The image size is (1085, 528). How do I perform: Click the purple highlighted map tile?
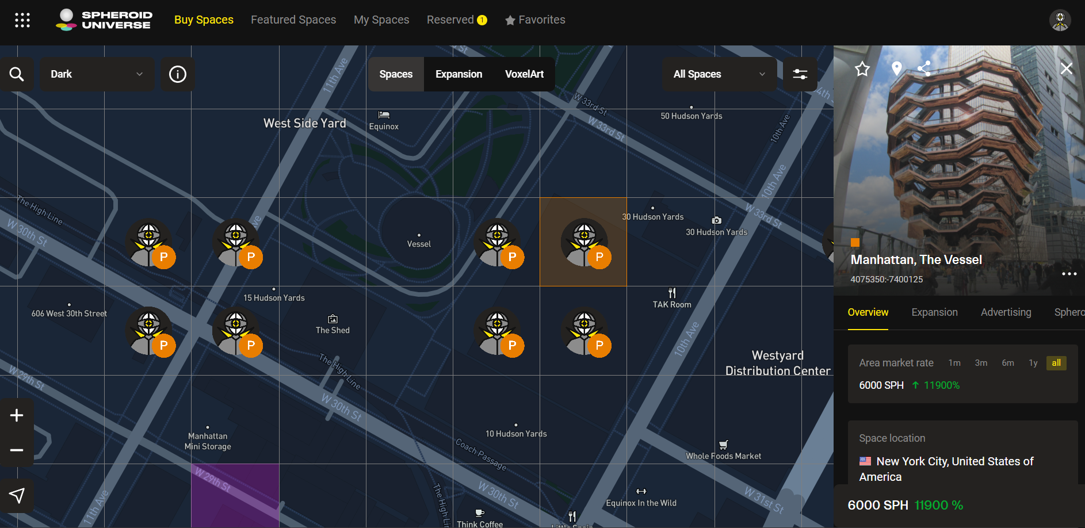pos(235,495)
